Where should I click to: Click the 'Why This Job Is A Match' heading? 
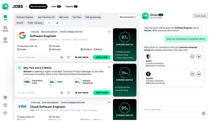click(x=37, y=68)
